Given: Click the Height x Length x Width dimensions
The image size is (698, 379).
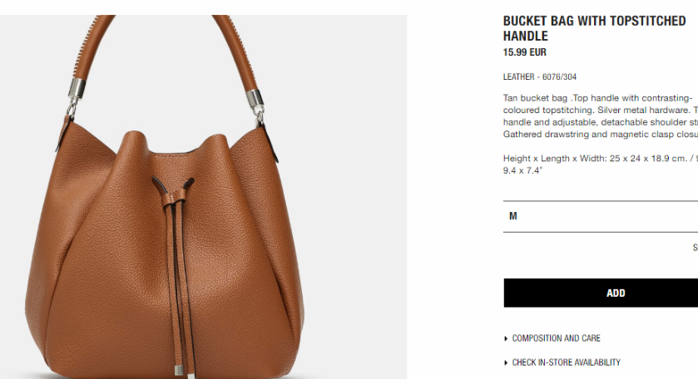Looking at the screenshot, I should (601, 164).
